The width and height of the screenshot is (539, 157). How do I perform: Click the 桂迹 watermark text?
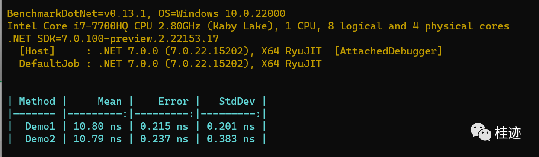click(508, 132)
